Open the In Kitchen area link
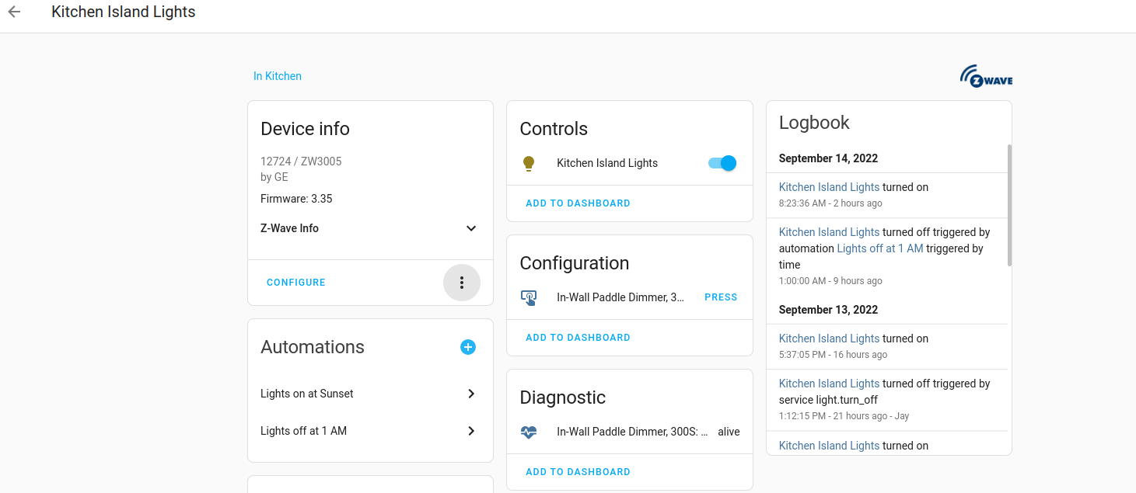The image size is (1136, 493). [278, 76]
